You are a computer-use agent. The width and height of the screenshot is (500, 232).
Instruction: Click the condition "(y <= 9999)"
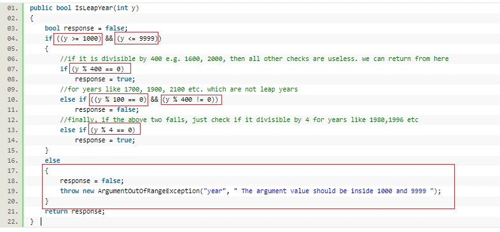[137, 39]
